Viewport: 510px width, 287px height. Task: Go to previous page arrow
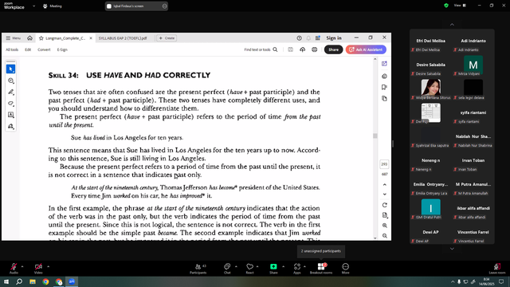(384, 184)
